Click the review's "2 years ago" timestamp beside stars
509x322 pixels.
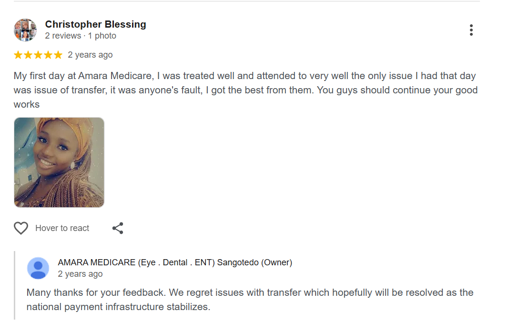(x=90, y=55)
